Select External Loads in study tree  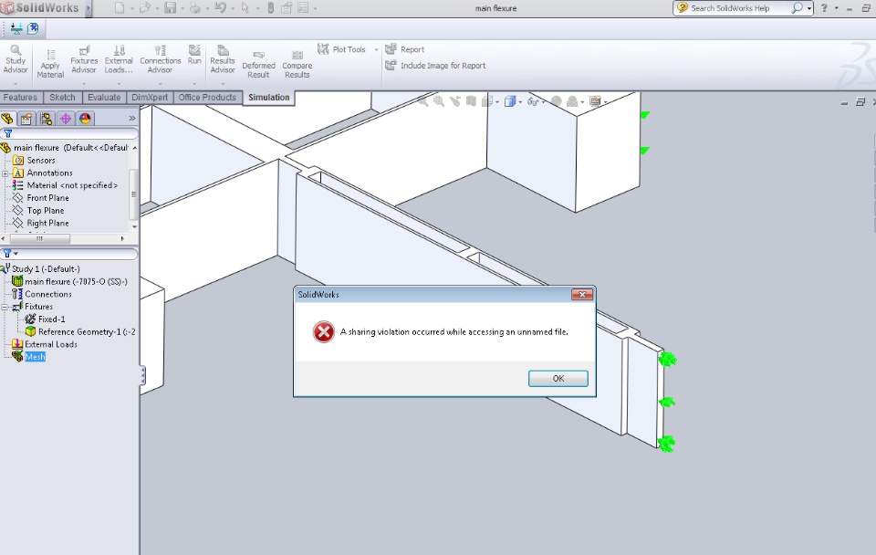pos(51,344)
